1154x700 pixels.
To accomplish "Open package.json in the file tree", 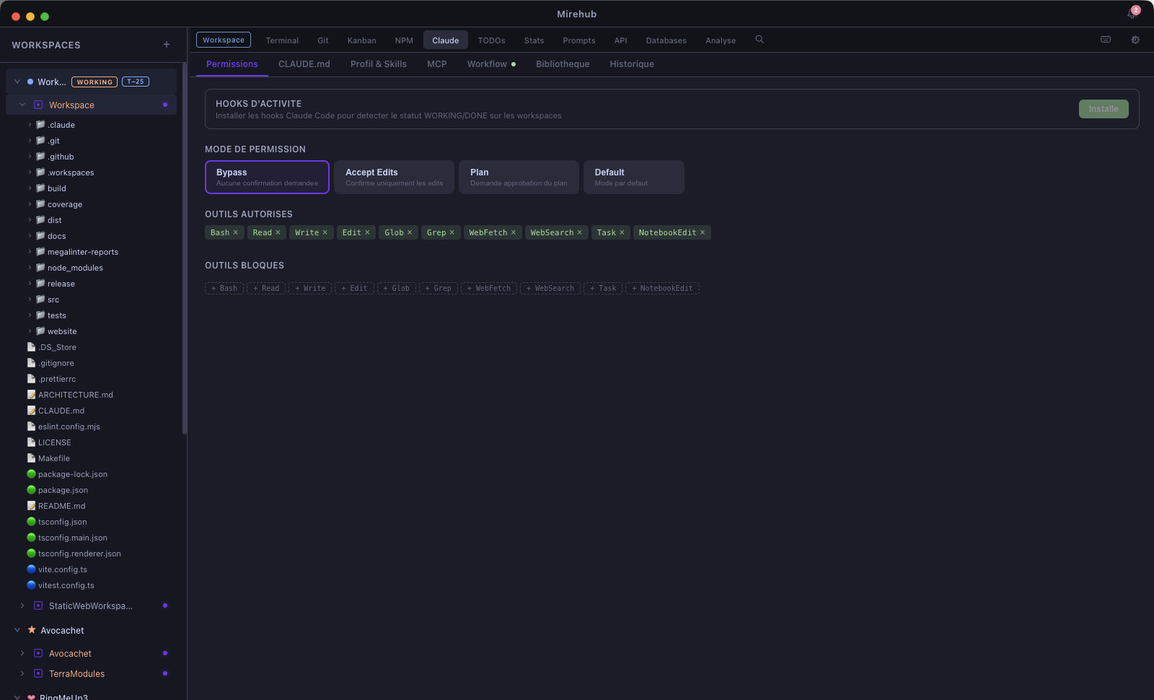I will 63,490.
